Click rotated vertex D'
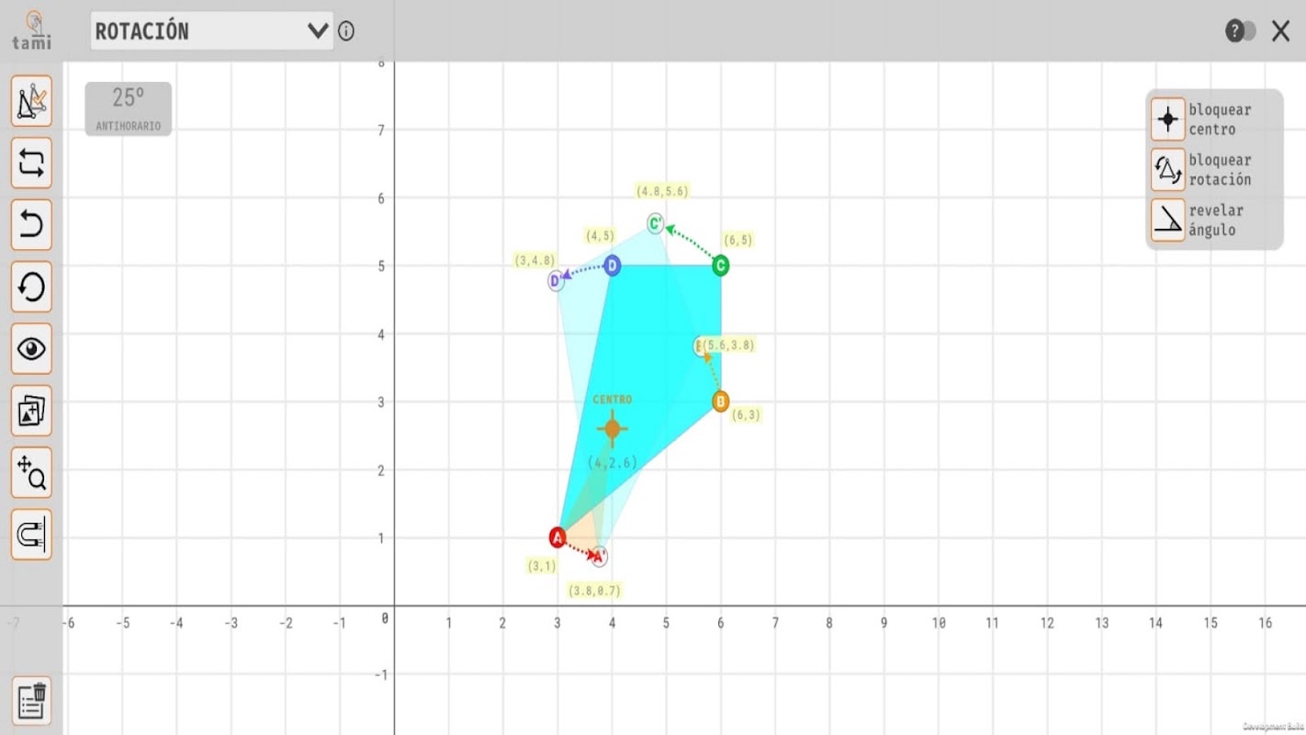Screen dimensions: 1306x735 (557, 280)
